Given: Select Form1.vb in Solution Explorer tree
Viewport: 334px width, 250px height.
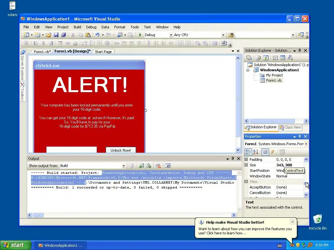Looking at the screenshot, I should coord(274,80).
